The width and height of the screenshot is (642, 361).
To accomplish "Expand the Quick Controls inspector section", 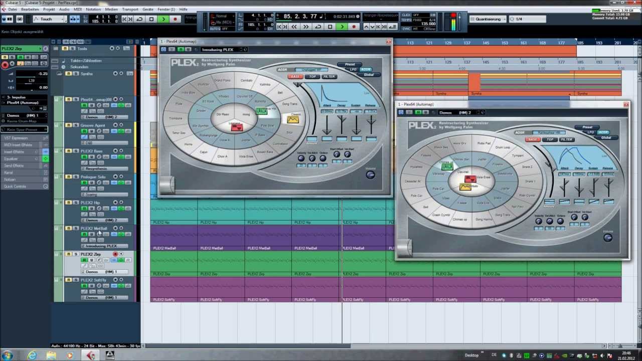I will (x=25, y=187).
